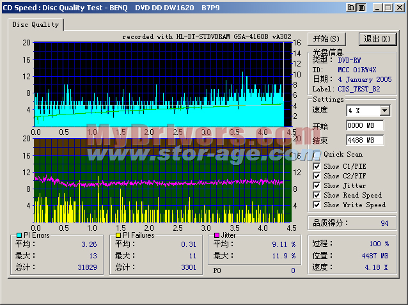
Task: Toggle the Show C2/PIF checkbox
Action: pos(317,176)
